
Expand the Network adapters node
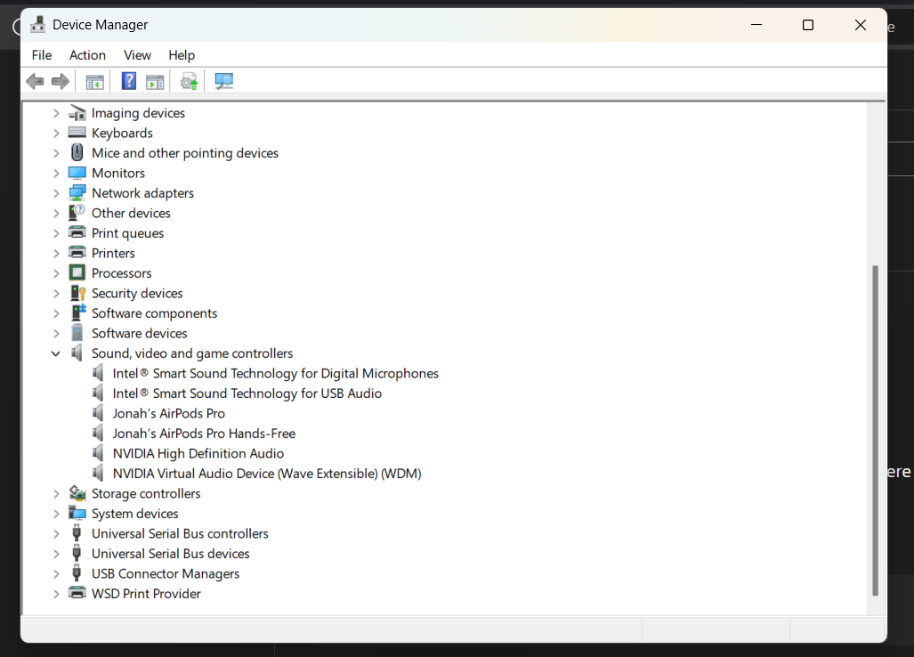56,193
